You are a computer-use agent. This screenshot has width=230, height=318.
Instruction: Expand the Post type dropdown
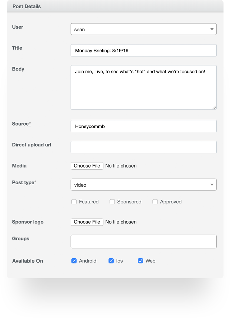[x=143, y=185]
